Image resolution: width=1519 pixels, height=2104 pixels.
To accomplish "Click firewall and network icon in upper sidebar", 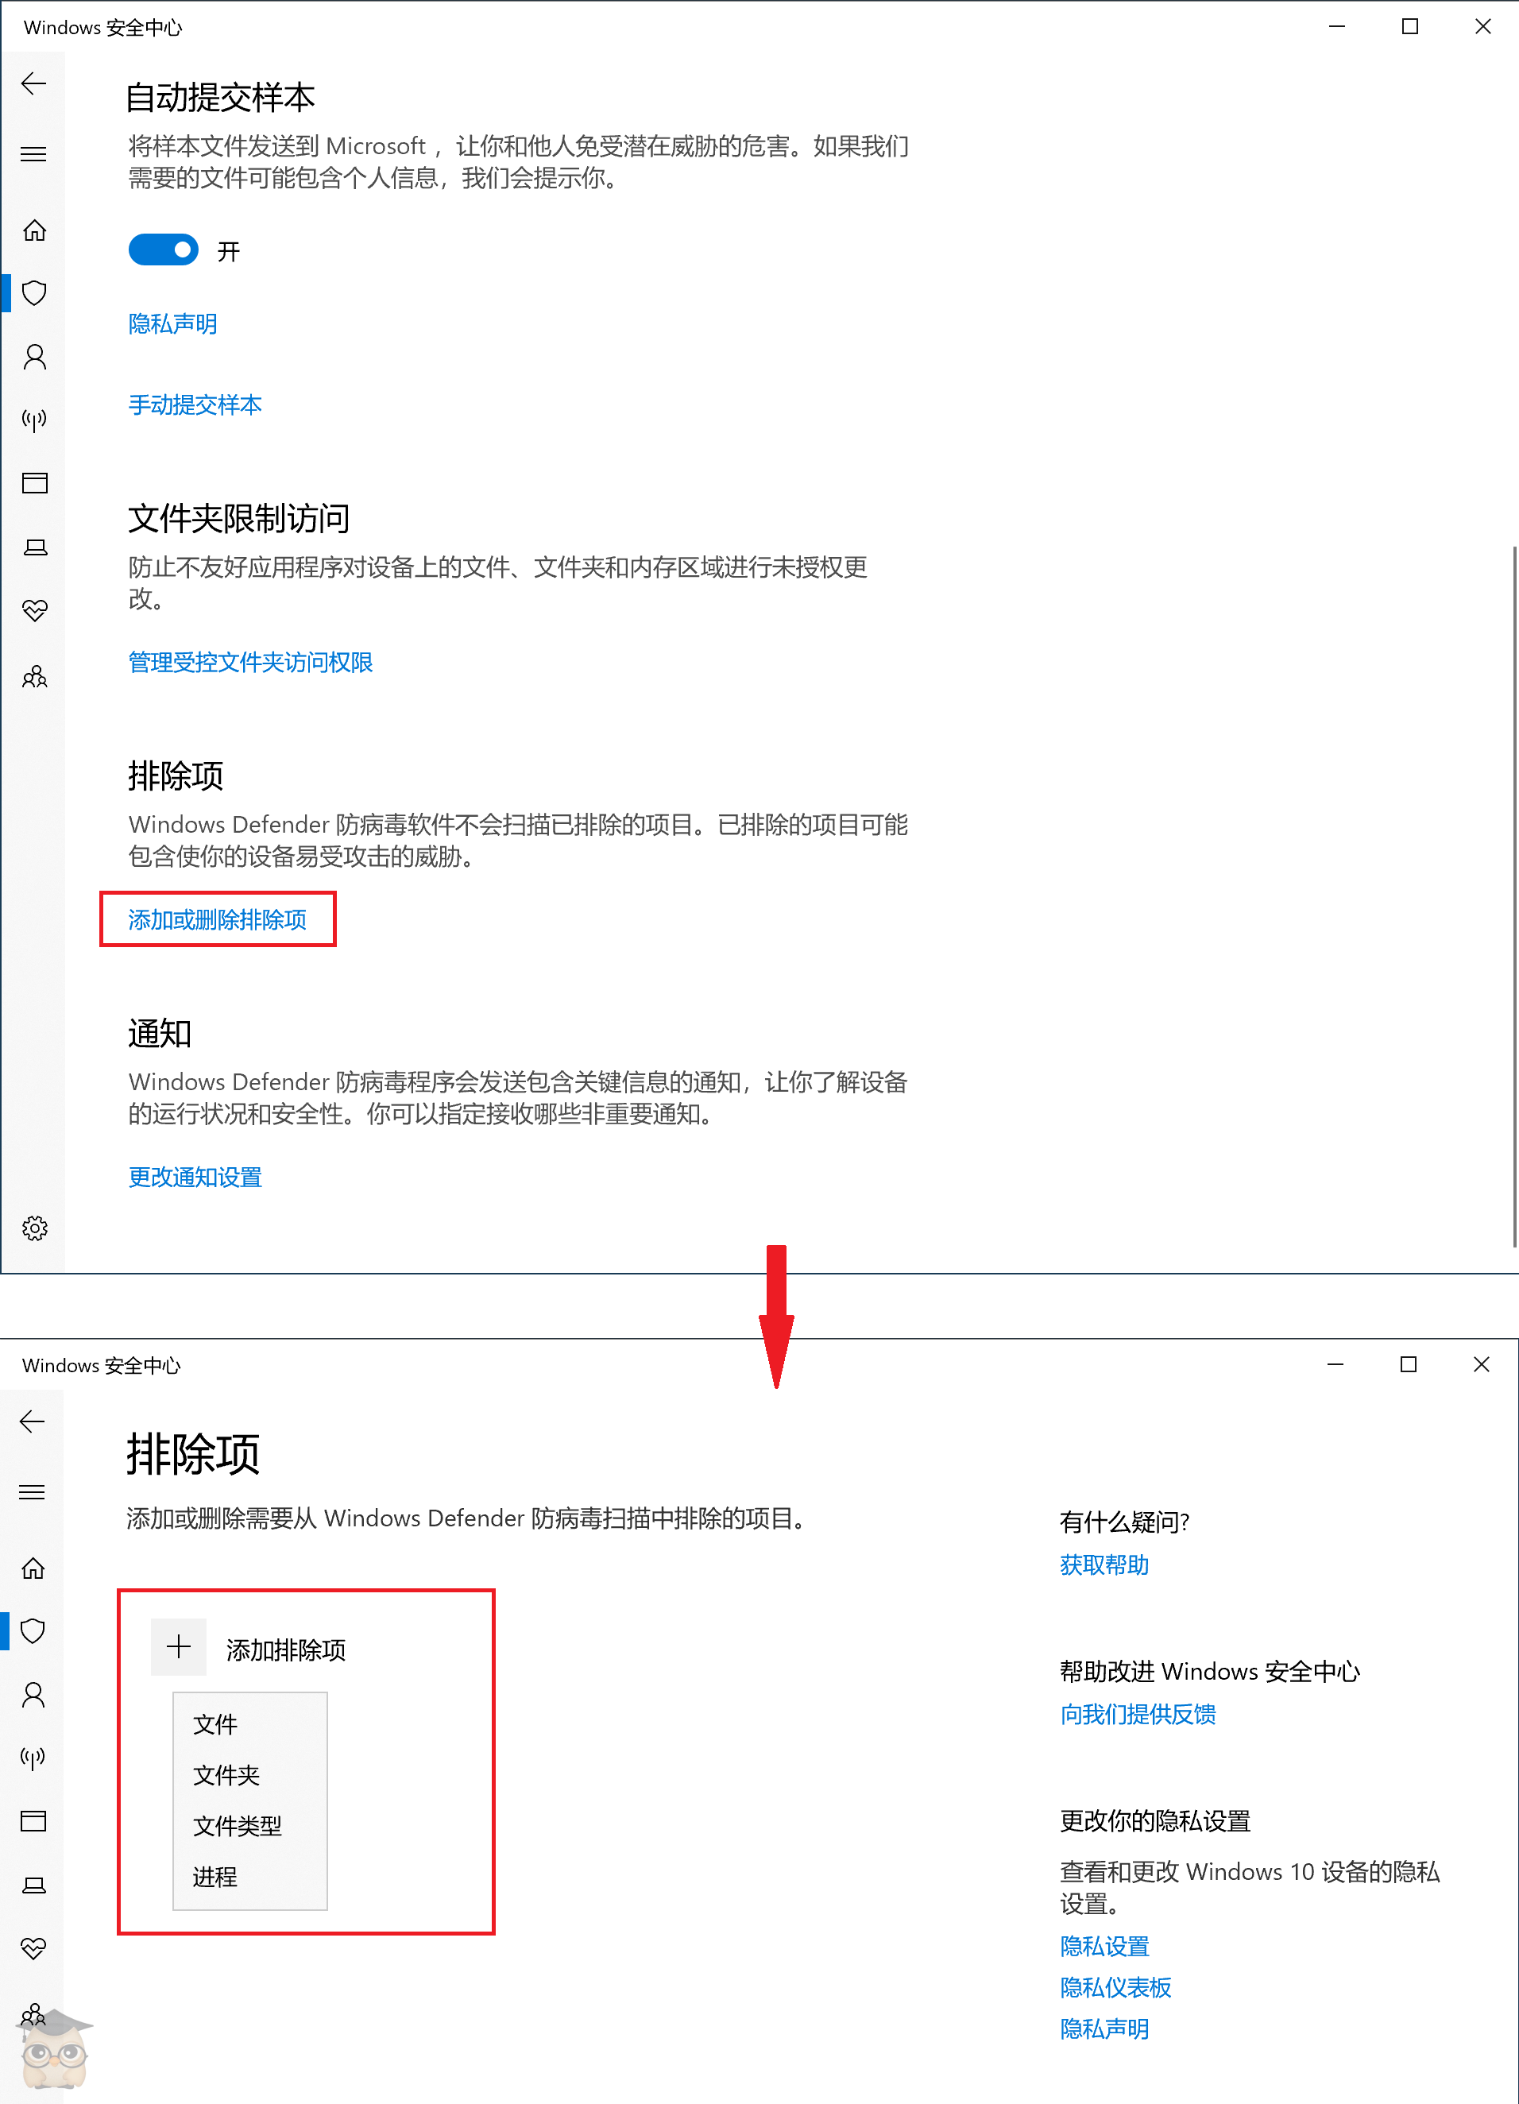I will 34,420.
